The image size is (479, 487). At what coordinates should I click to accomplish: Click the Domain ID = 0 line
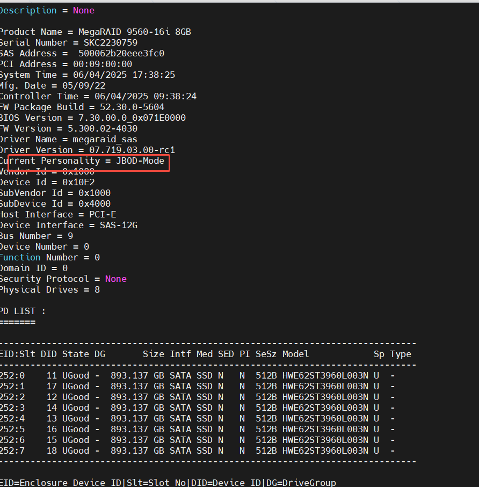[33, 268]
